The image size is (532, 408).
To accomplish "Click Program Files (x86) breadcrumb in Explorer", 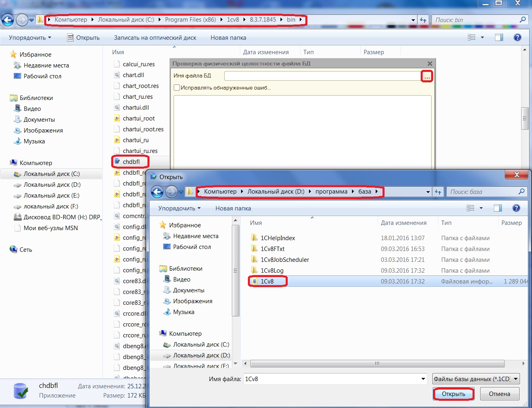I will point(190,19).
